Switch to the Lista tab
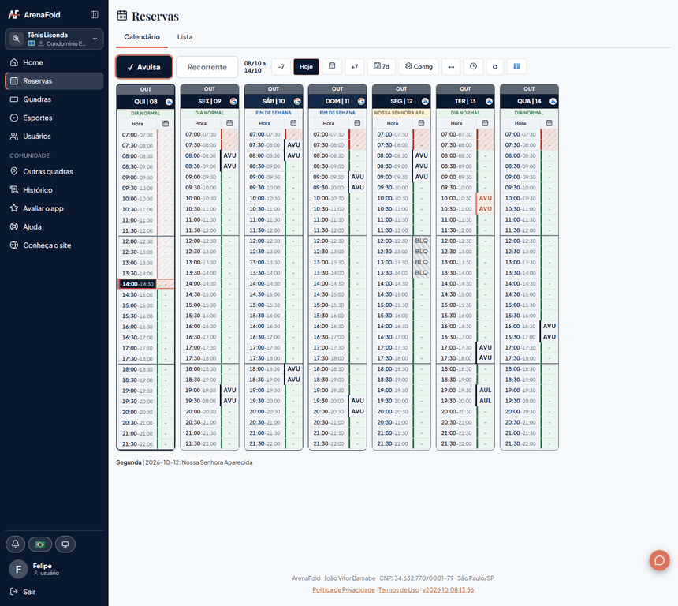 [184, 37]
